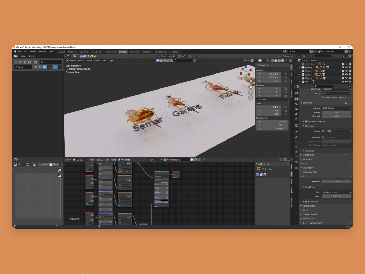Open the material properties tab icon
The width and height of the screenshot is (365, 274).
tap(297, 162)
